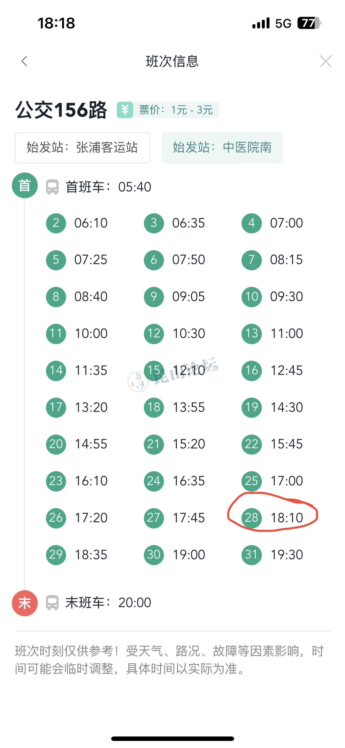Tap the yen ticket price icon
The image size is (345, 748).
click(125, 110)
